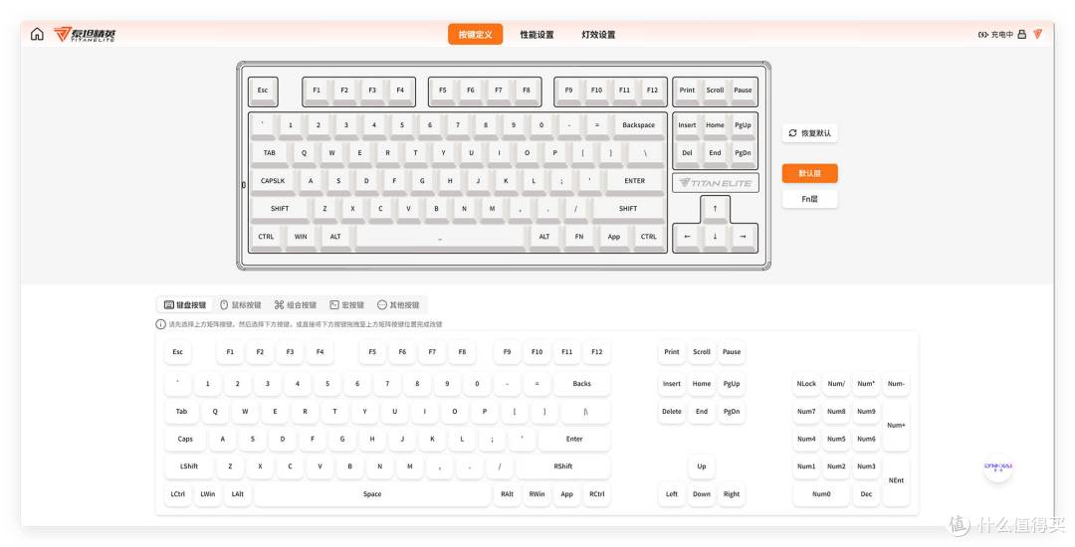Select the 键盘按键 keyboard keys tab

tap(185, 305)
